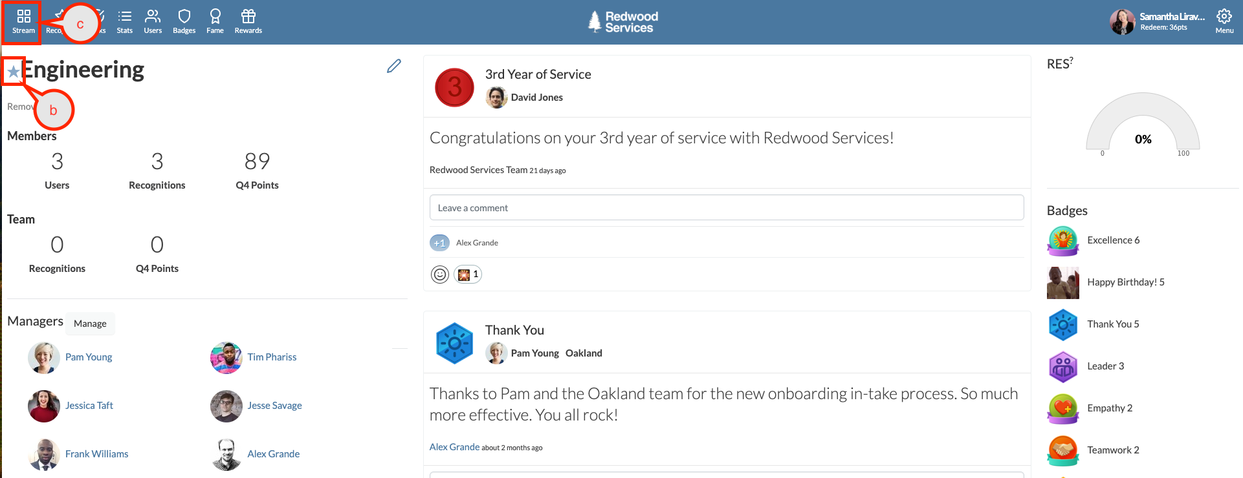Open Tim Phariss profile link

pos(272,357)
